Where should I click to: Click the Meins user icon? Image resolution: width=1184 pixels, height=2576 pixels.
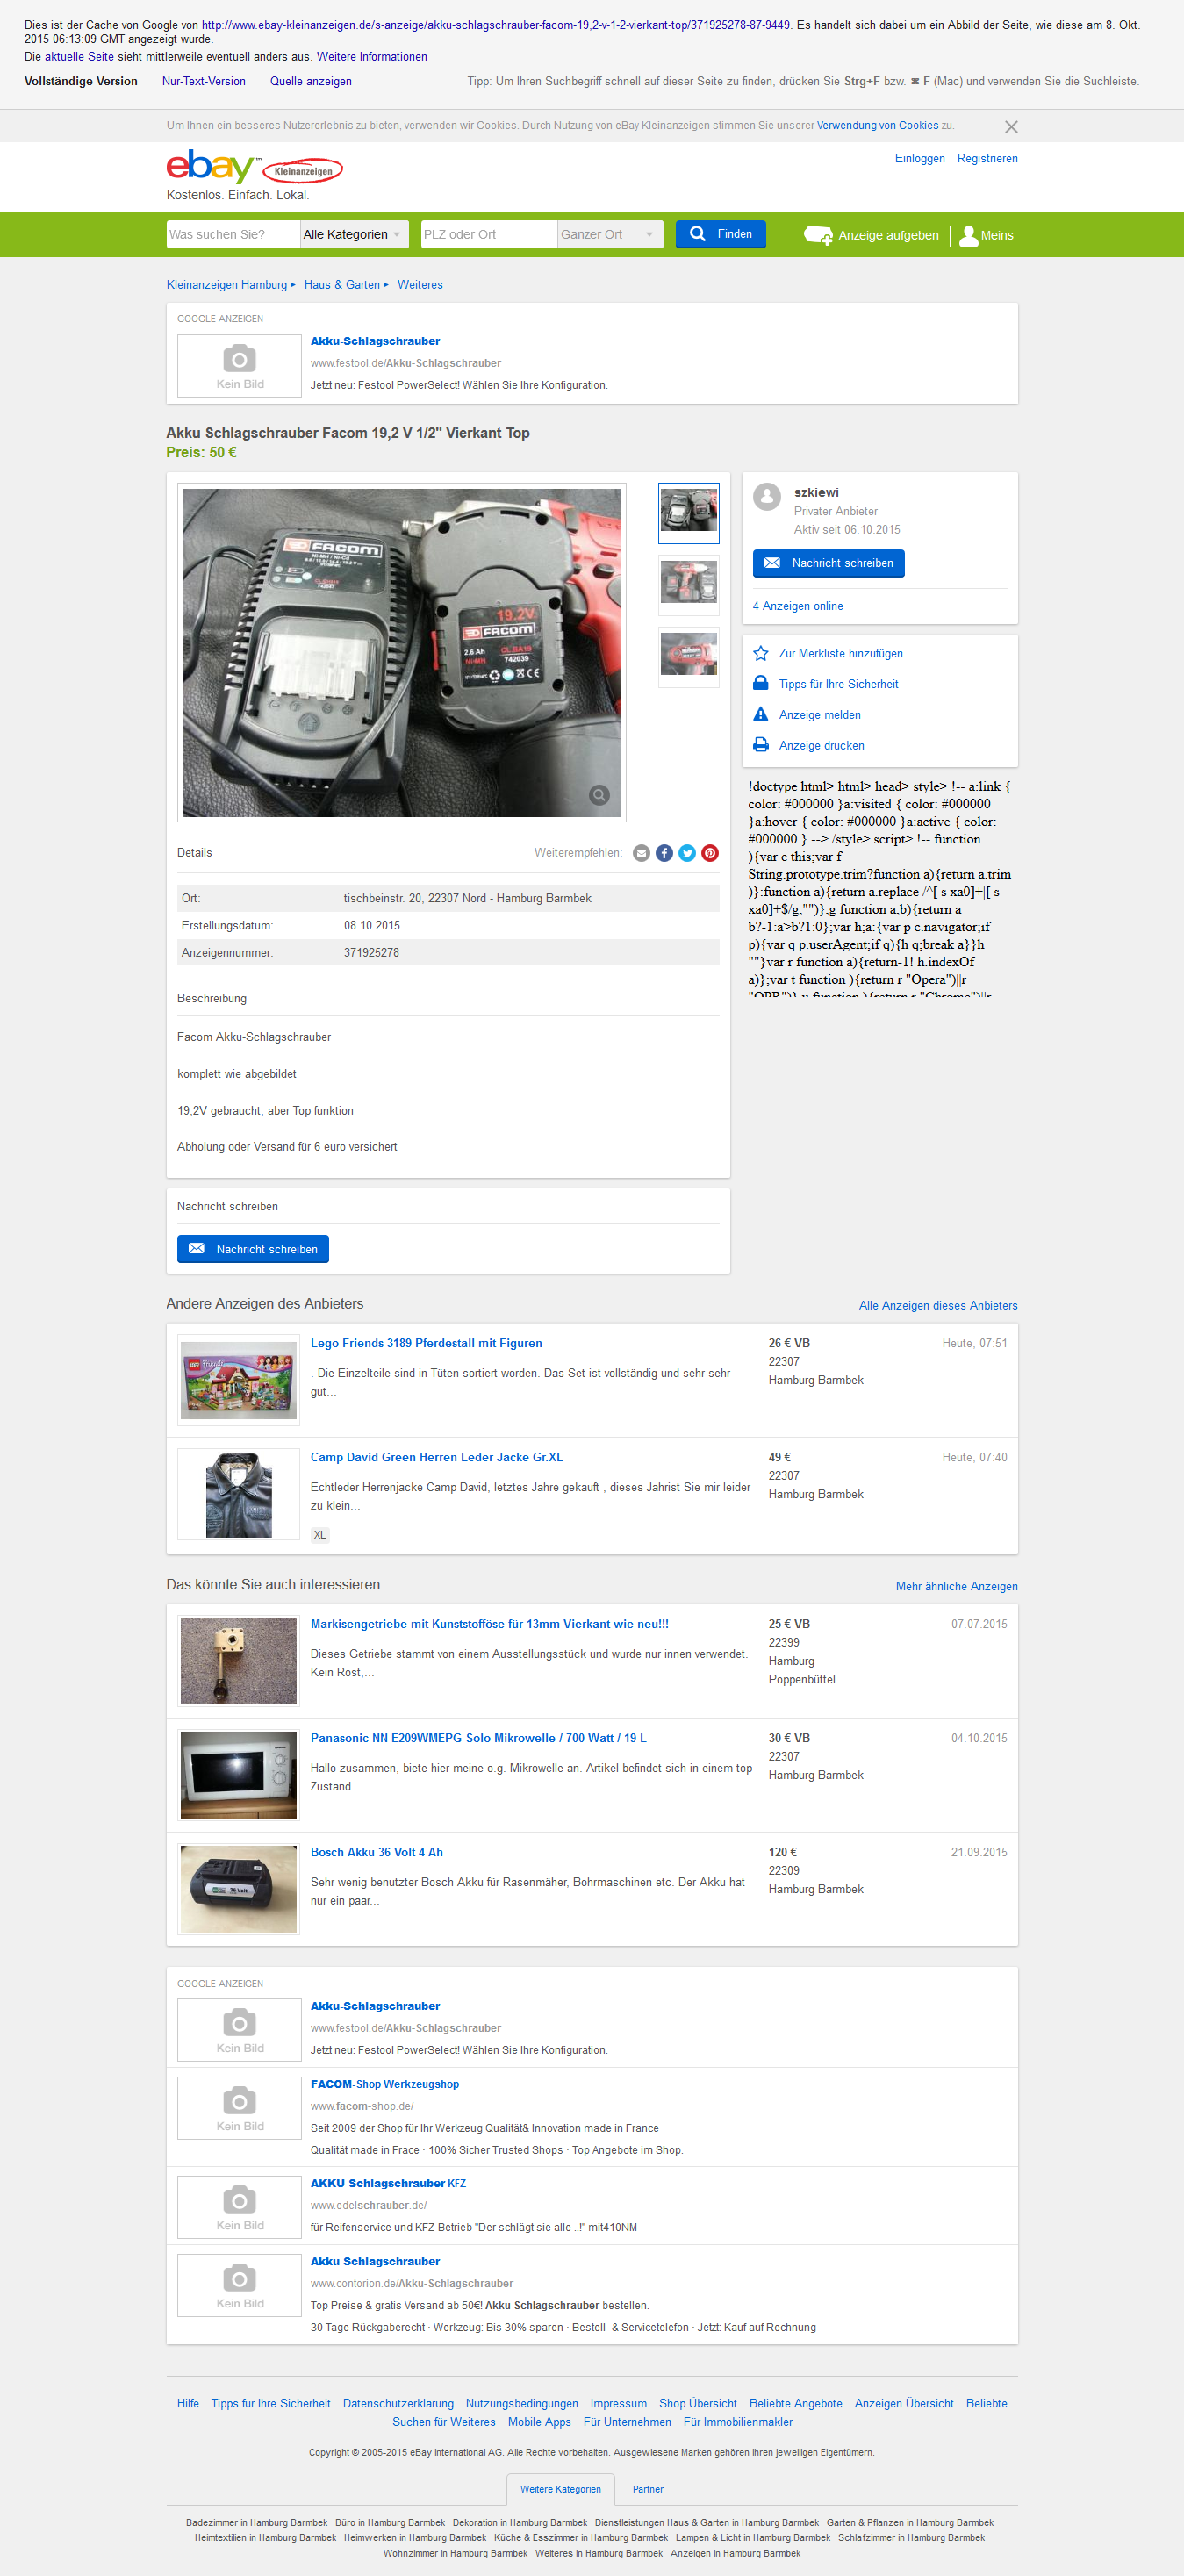[x=968, y=235]
